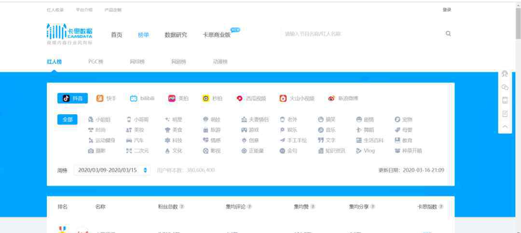Filter by the 小姐姐 category
The image size is (521, 233).
point(99,120)
